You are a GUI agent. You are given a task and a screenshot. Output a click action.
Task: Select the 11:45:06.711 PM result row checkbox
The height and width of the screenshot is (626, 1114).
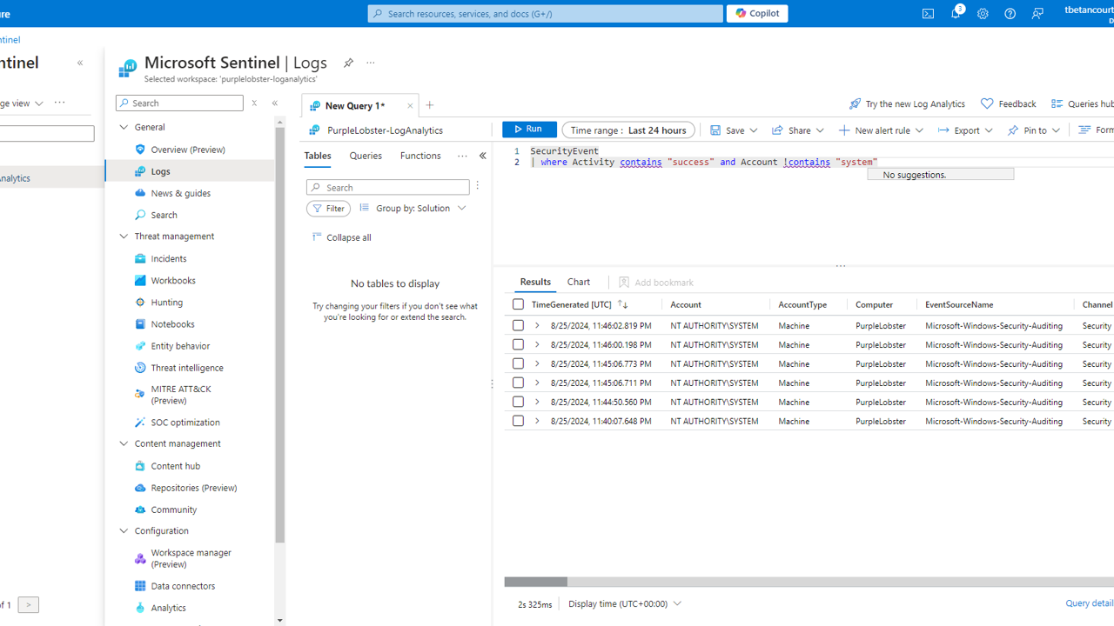(518, 383)
